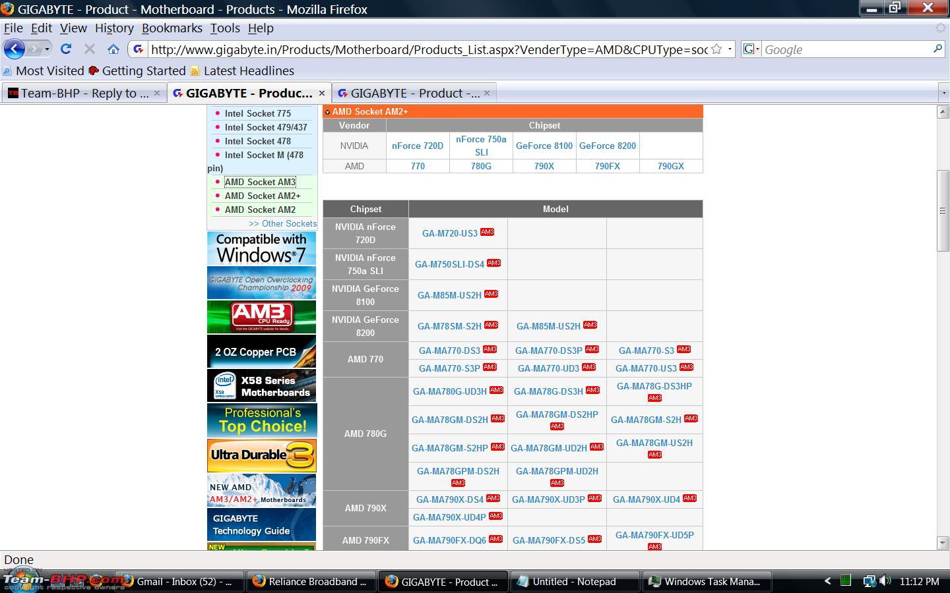Click the taskbar clock showing 11:12 PM

(919, 581)
